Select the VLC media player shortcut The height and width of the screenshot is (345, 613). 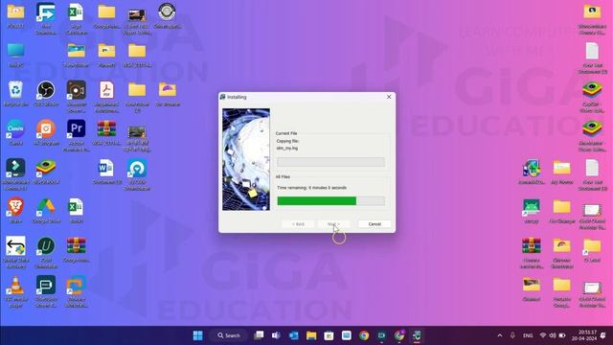pyautogui.click(x=15, y=291)
